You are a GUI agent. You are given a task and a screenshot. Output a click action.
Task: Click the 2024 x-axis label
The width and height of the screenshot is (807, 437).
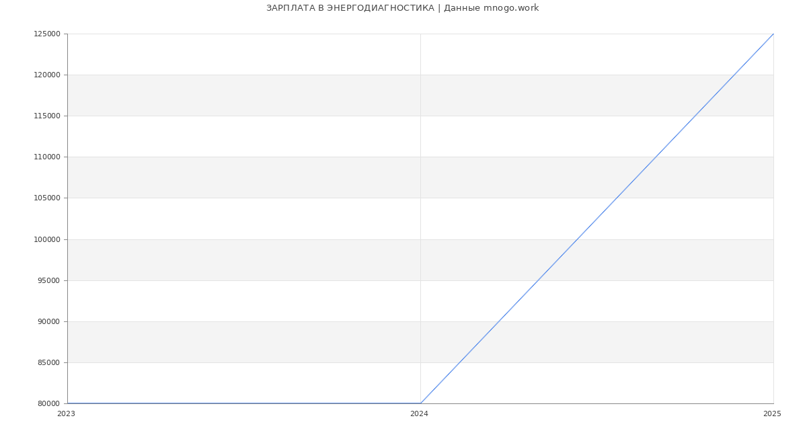419,413
